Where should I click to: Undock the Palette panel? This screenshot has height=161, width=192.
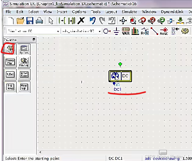34,39
